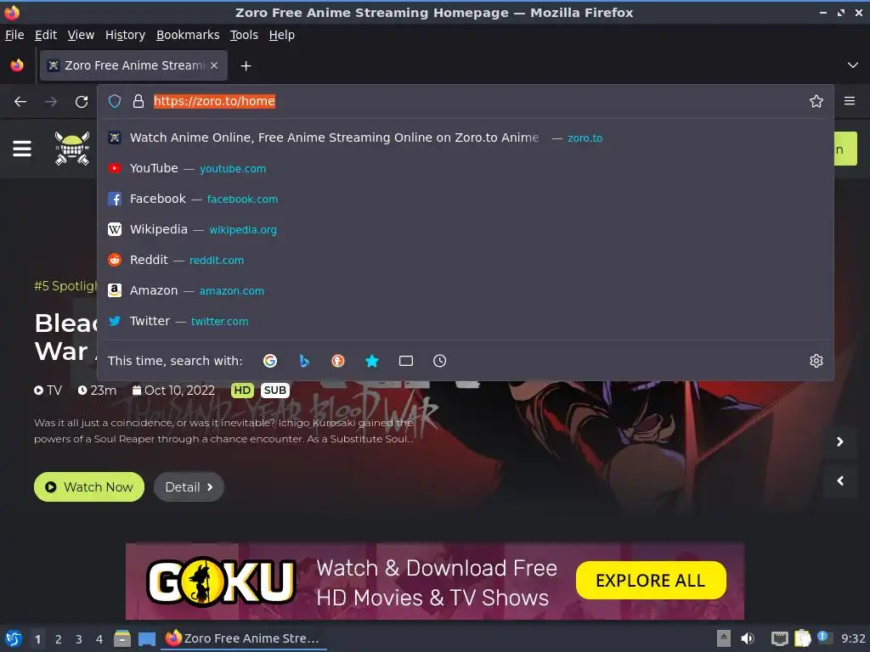Switch to workspace 2
Viewport: 870px width, 652px height.
(59, 639)
